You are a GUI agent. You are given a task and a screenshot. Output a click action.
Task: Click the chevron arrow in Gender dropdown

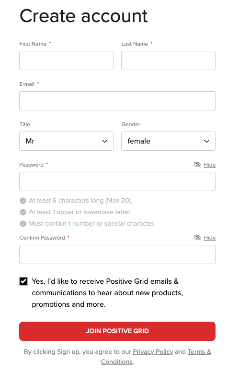[206, 141]
